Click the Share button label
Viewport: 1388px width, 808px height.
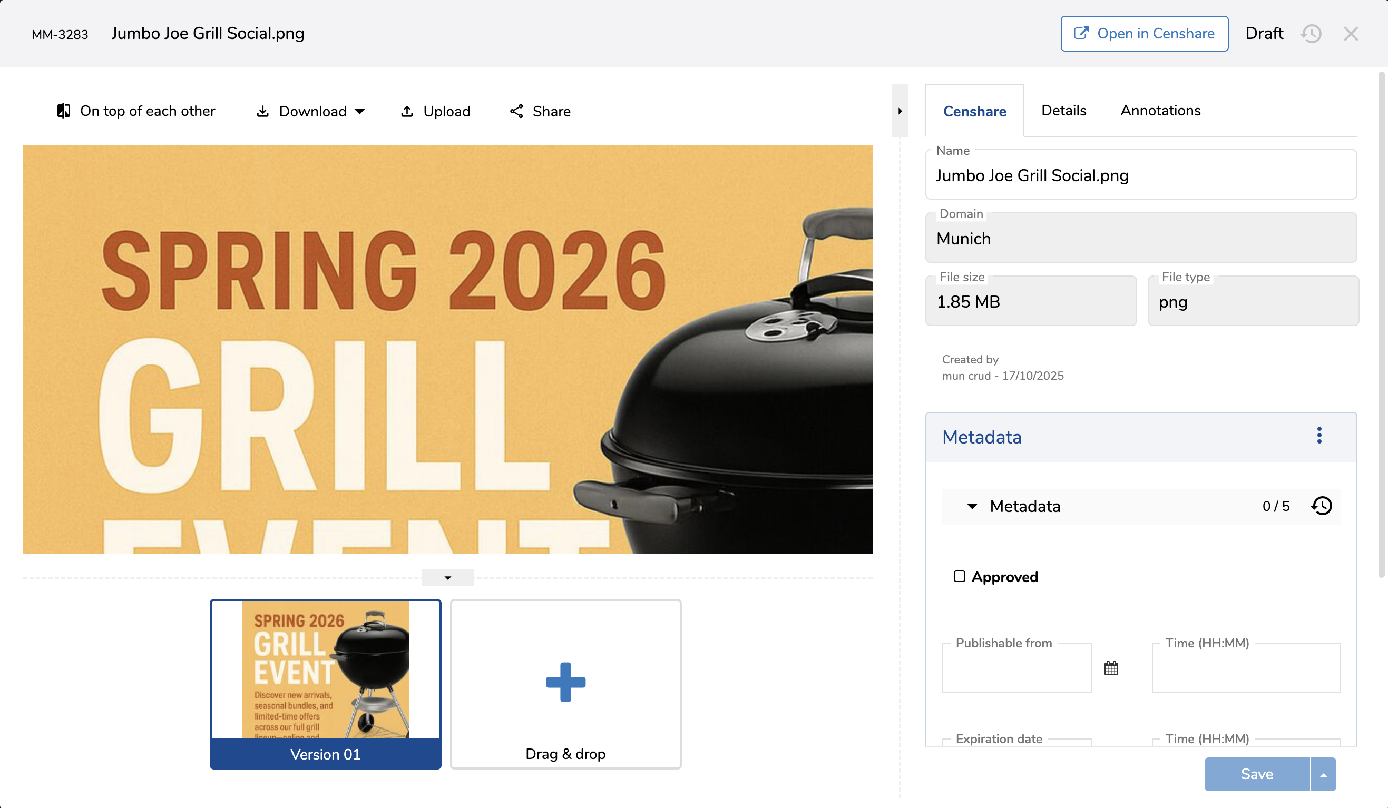click(x=552, y=112)
